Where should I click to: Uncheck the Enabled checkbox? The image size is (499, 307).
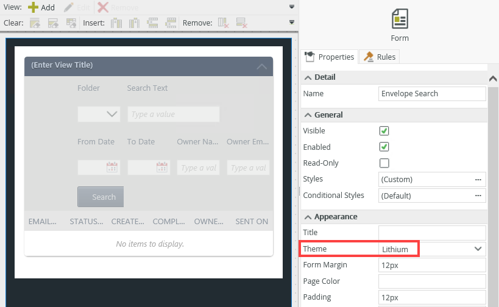(384, 147)
